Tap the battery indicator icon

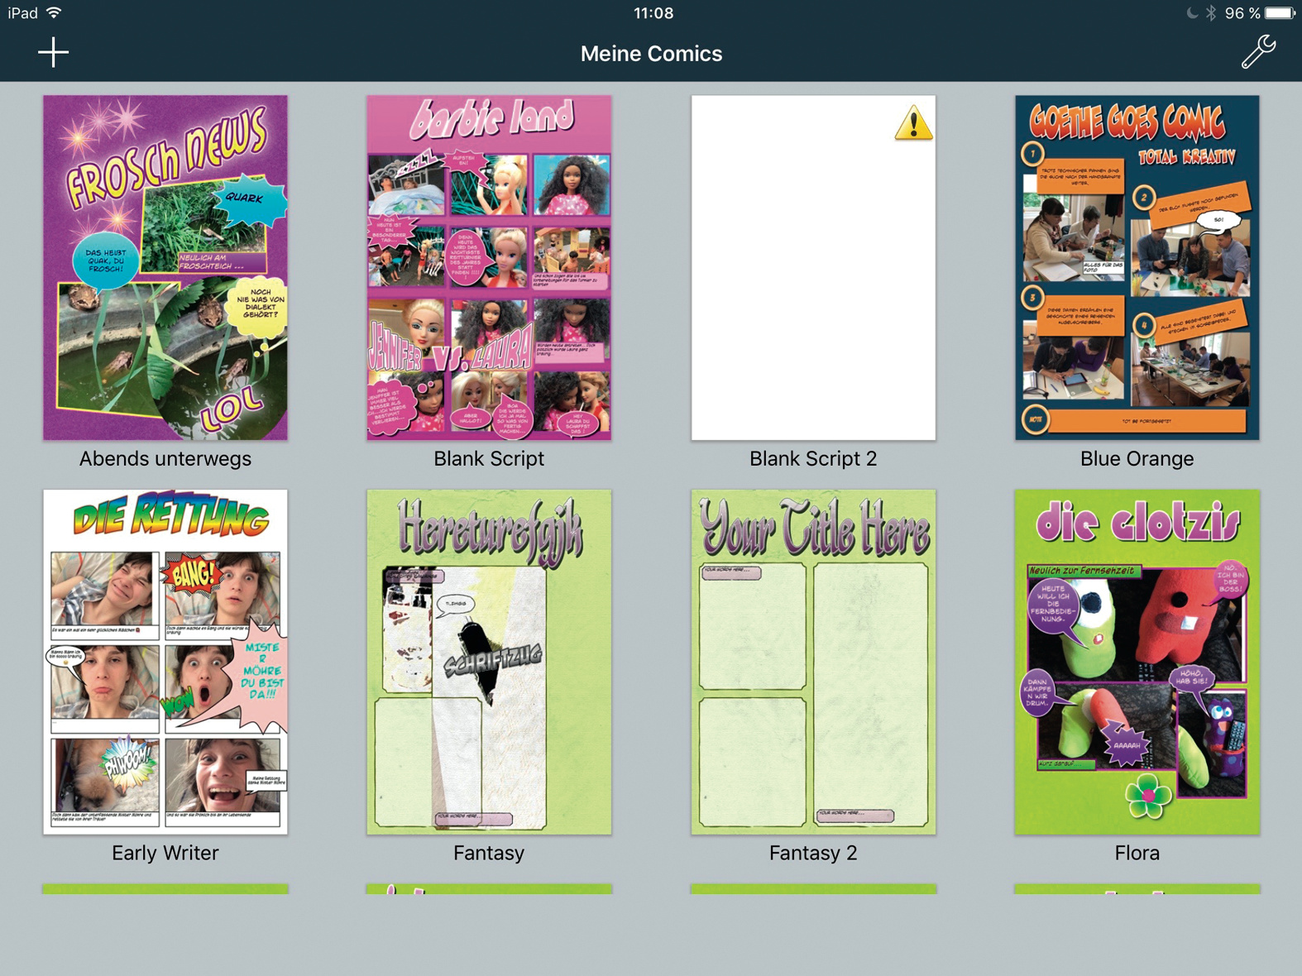point(1279,13)
